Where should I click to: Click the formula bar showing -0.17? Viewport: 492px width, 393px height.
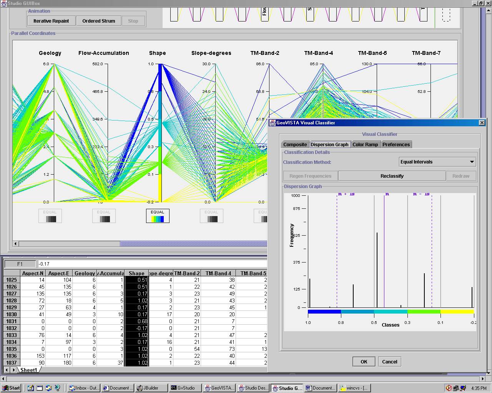(152, 264)
